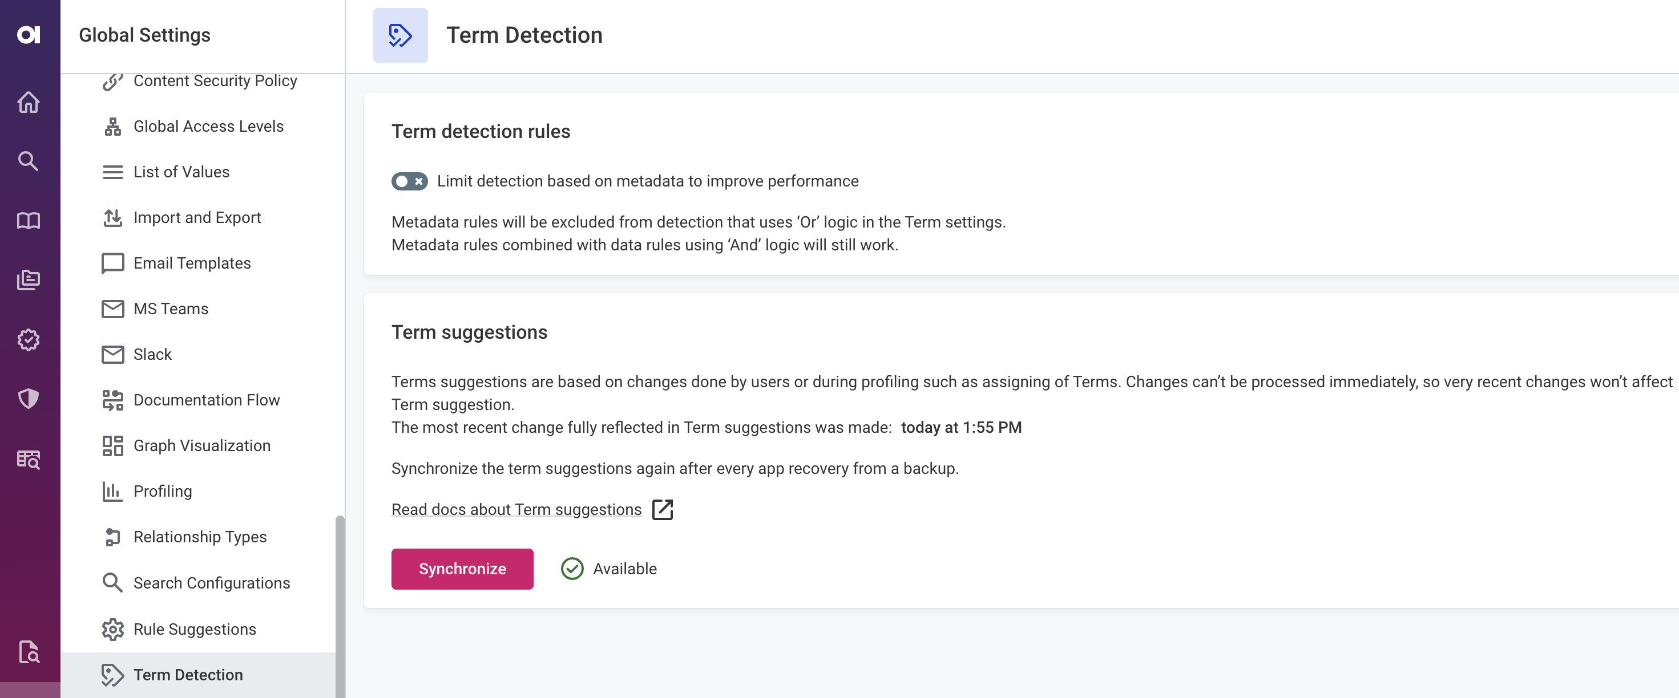Select Graph Visualization in sidebar
This screenshot has height=698, width=1679.
[201, 445]
